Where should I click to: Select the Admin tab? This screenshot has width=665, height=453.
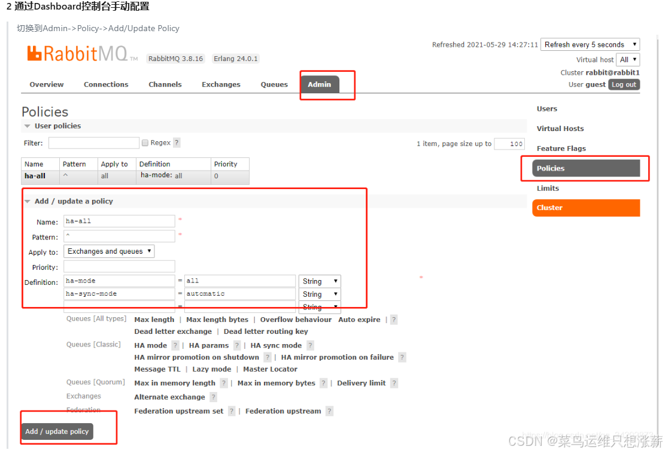click(320, 84)
